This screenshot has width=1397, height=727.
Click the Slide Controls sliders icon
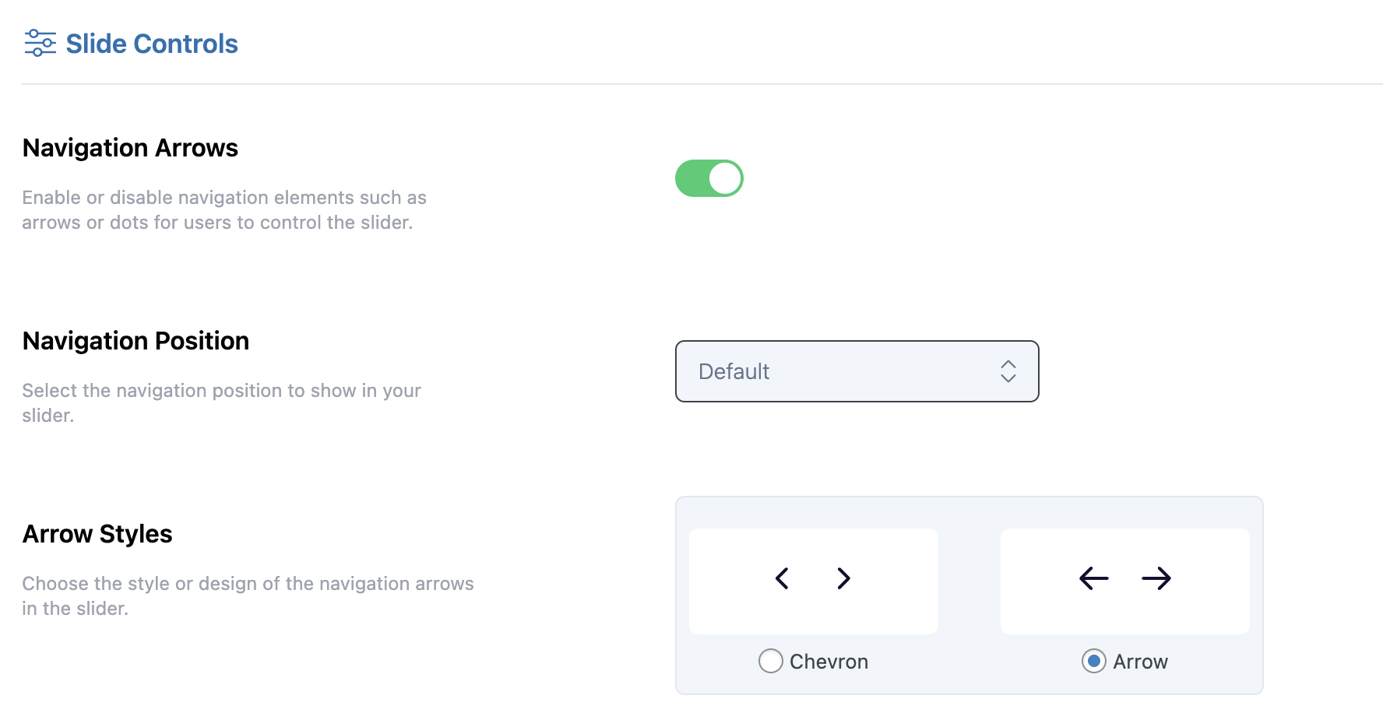[x=40, y=43]
